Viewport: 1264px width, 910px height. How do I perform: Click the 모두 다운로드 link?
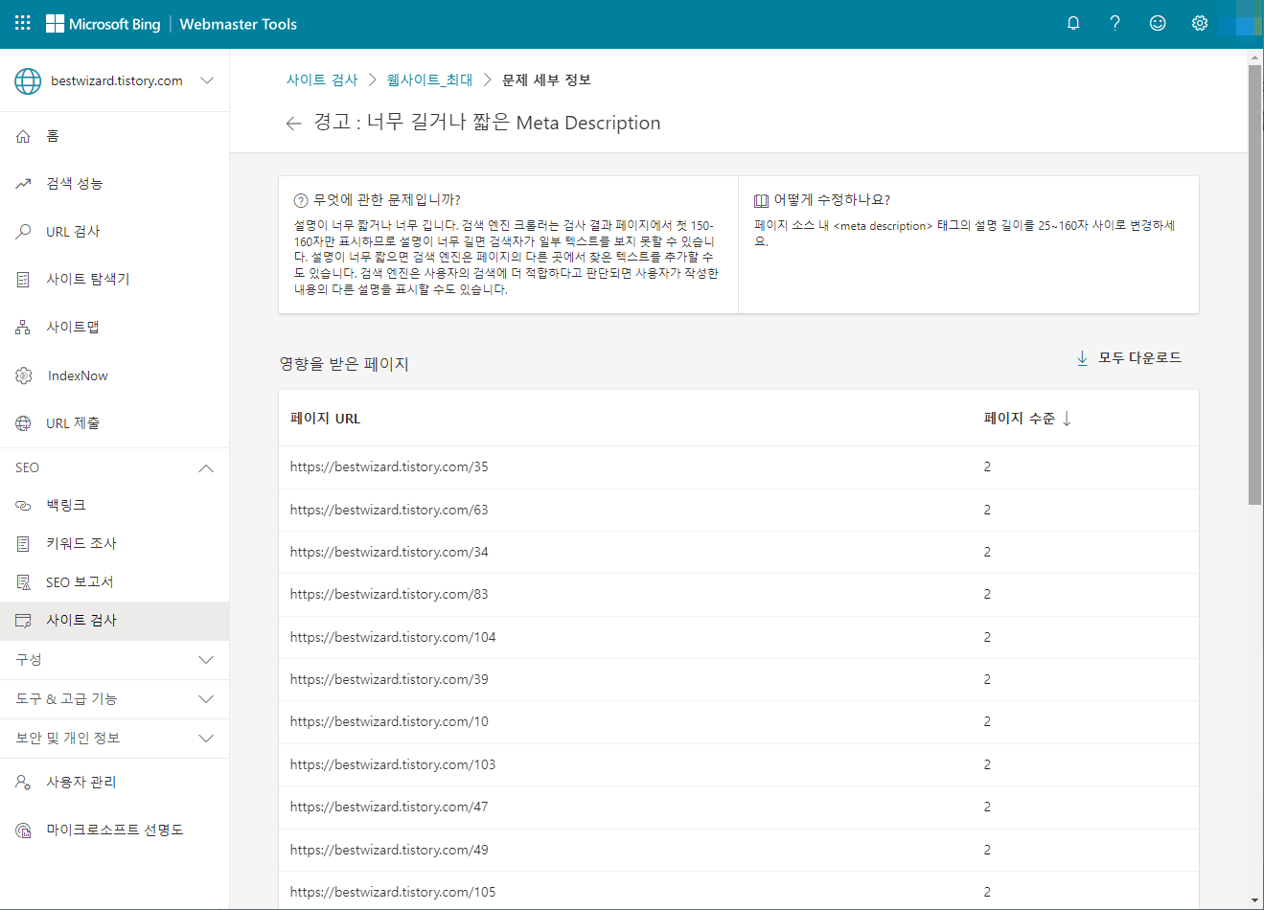click(x=1129, y=356)
